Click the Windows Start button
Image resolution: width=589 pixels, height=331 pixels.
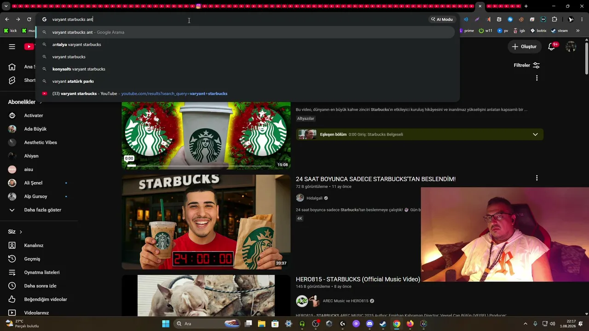tap(166, 324)
